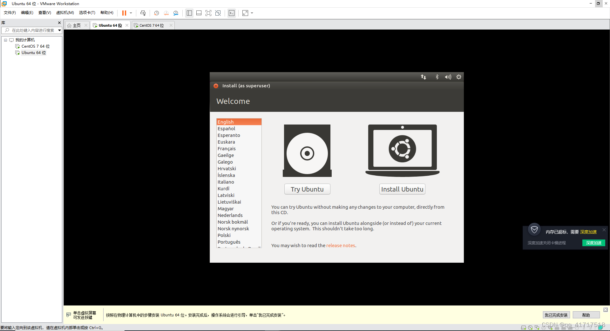
Task: Select Italiano in the language list
Action: pyautogui.click(x=239, y=182)
